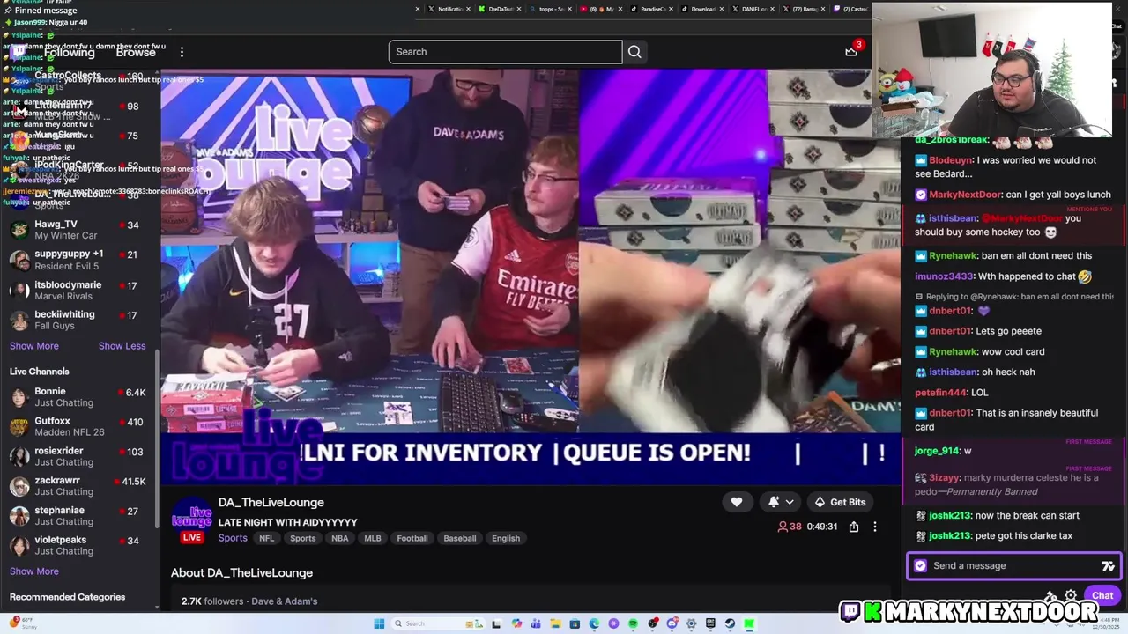Select the NFL tag
Image resolution: width=1128 pixels, height=634 pixels.
click(x=266, y=538)
